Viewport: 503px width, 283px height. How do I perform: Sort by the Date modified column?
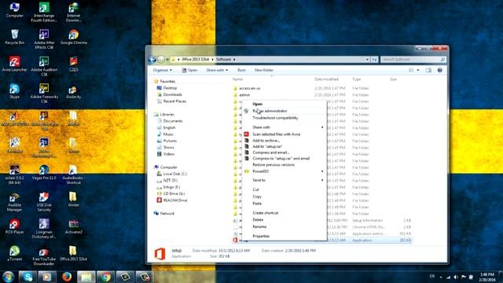[326, 79]
